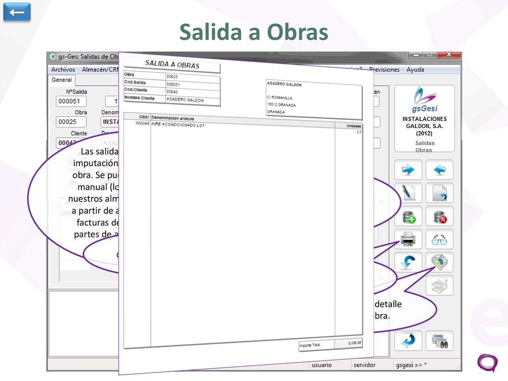Click the Nombre Cliente row in report
Image resolution: width=508 pixels, height=381 pixels.
(172, 99)
